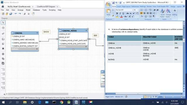
Task: Switch to Word Insert ribbon tab
Action: pos(119,6)
